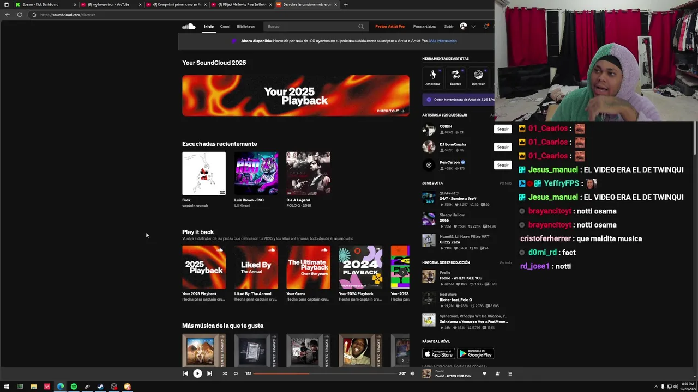Open the Canal nav tab

coord(225,26)
